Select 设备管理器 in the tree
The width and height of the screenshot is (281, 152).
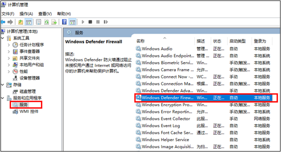click(x=30, y=78)
